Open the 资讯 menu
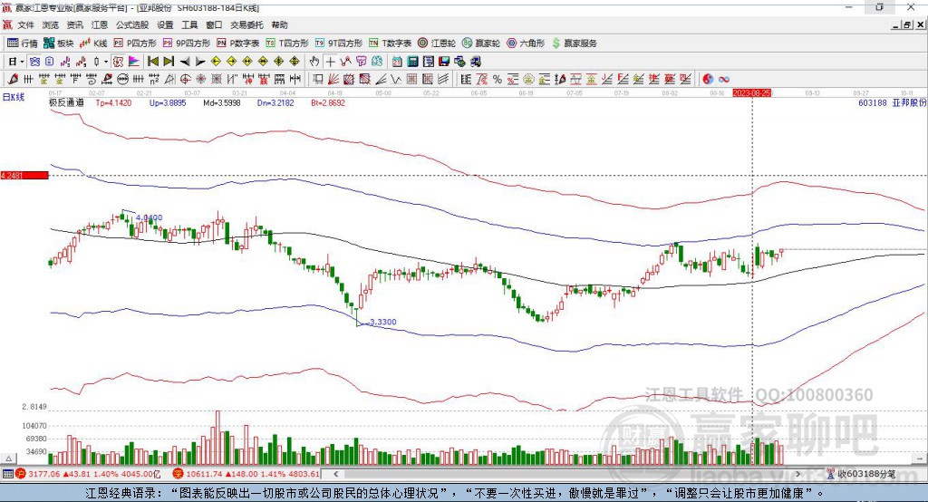The height and width of the screenshot is (502, 928). pyautogui.click(x=74, y=24)
